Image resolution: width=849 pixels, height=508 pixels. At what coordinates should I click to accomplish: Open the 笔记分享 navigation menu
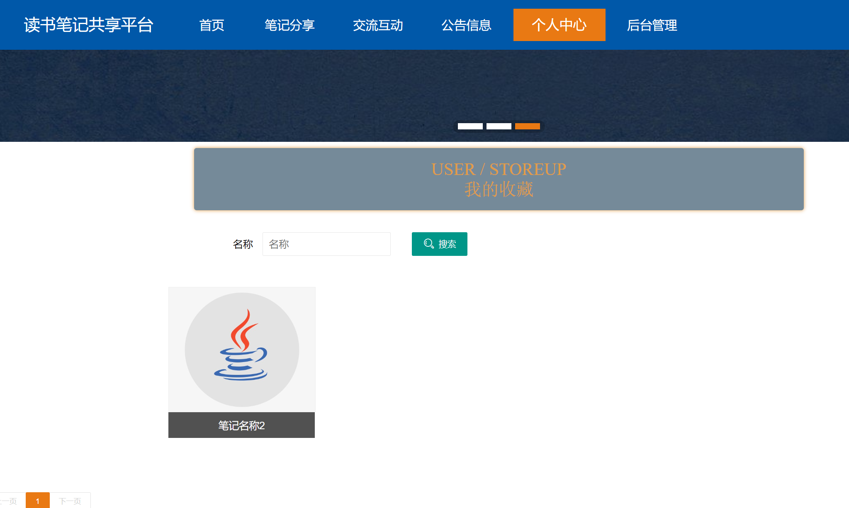(289, 25)
